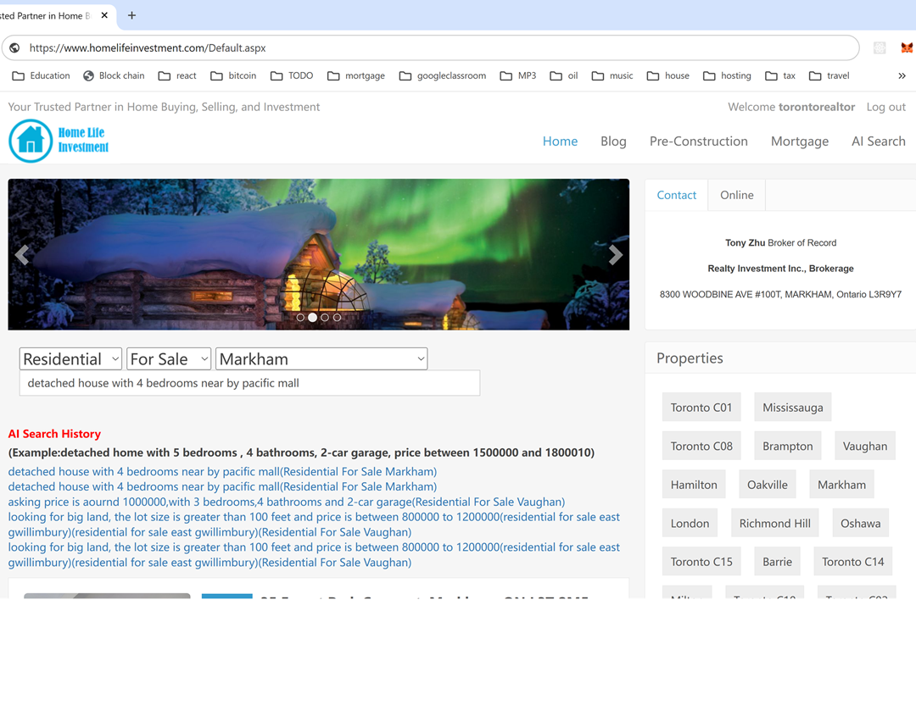The height and width of the screenshot is (705, 916).
Task: Click the browser address bar
Action: point(430,47)
